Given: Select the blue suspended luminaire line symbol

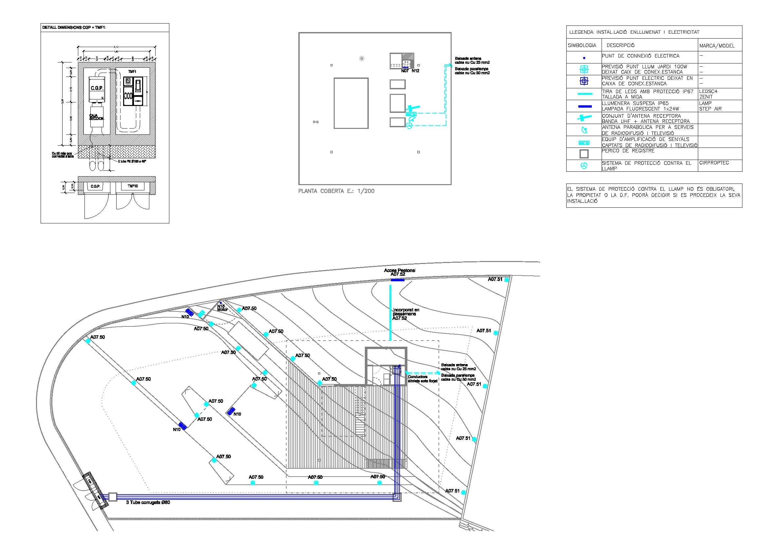Looking at the screenshot, I should tap(585, 106).
